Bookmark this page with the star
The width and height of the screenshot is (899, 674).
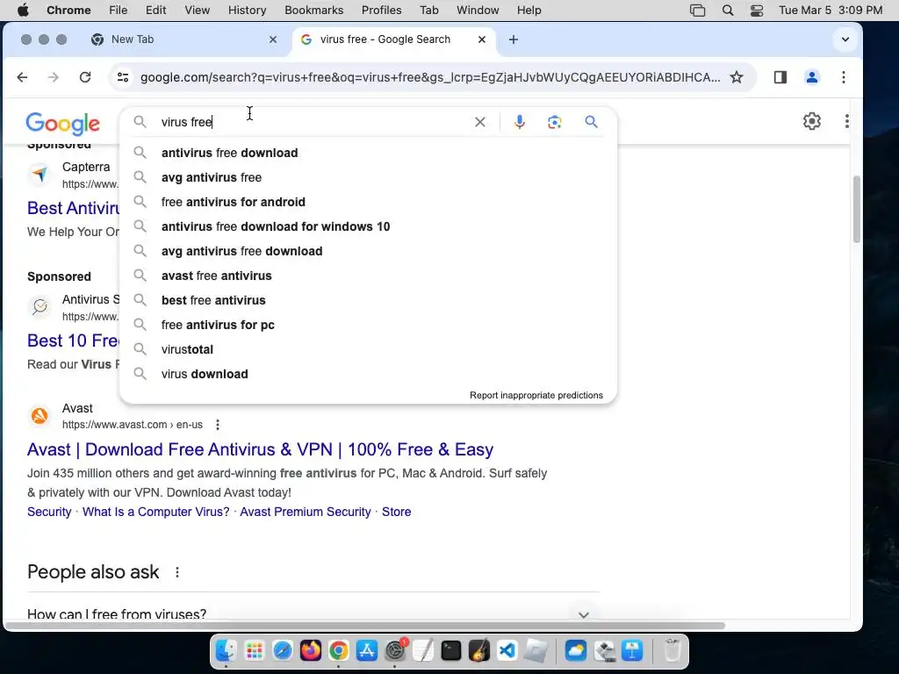click(x=737, y=77)
